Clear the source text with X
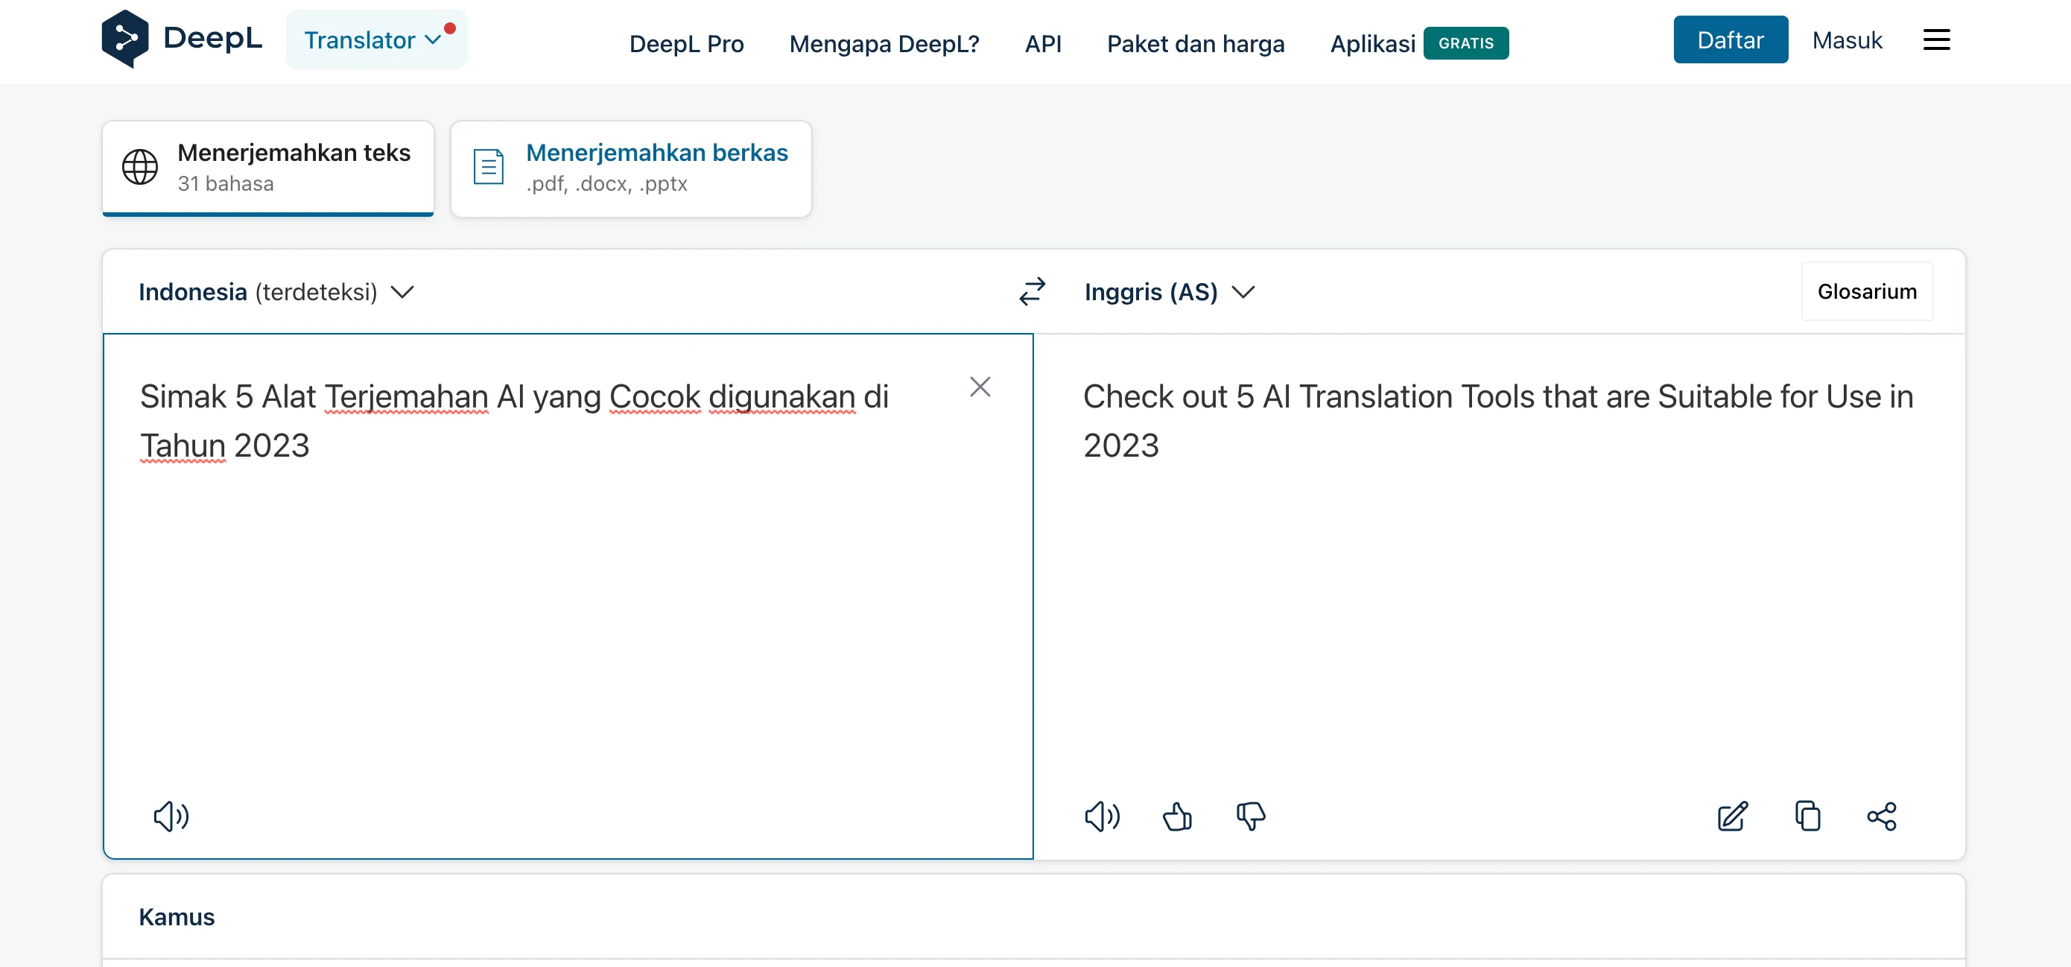The height and width of the screenshot is (967, 2071). click(979, 387)
